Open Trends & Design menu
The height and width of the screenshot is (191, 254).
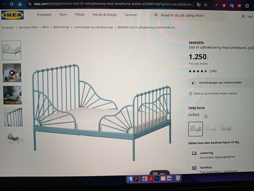tap(105, 15)
